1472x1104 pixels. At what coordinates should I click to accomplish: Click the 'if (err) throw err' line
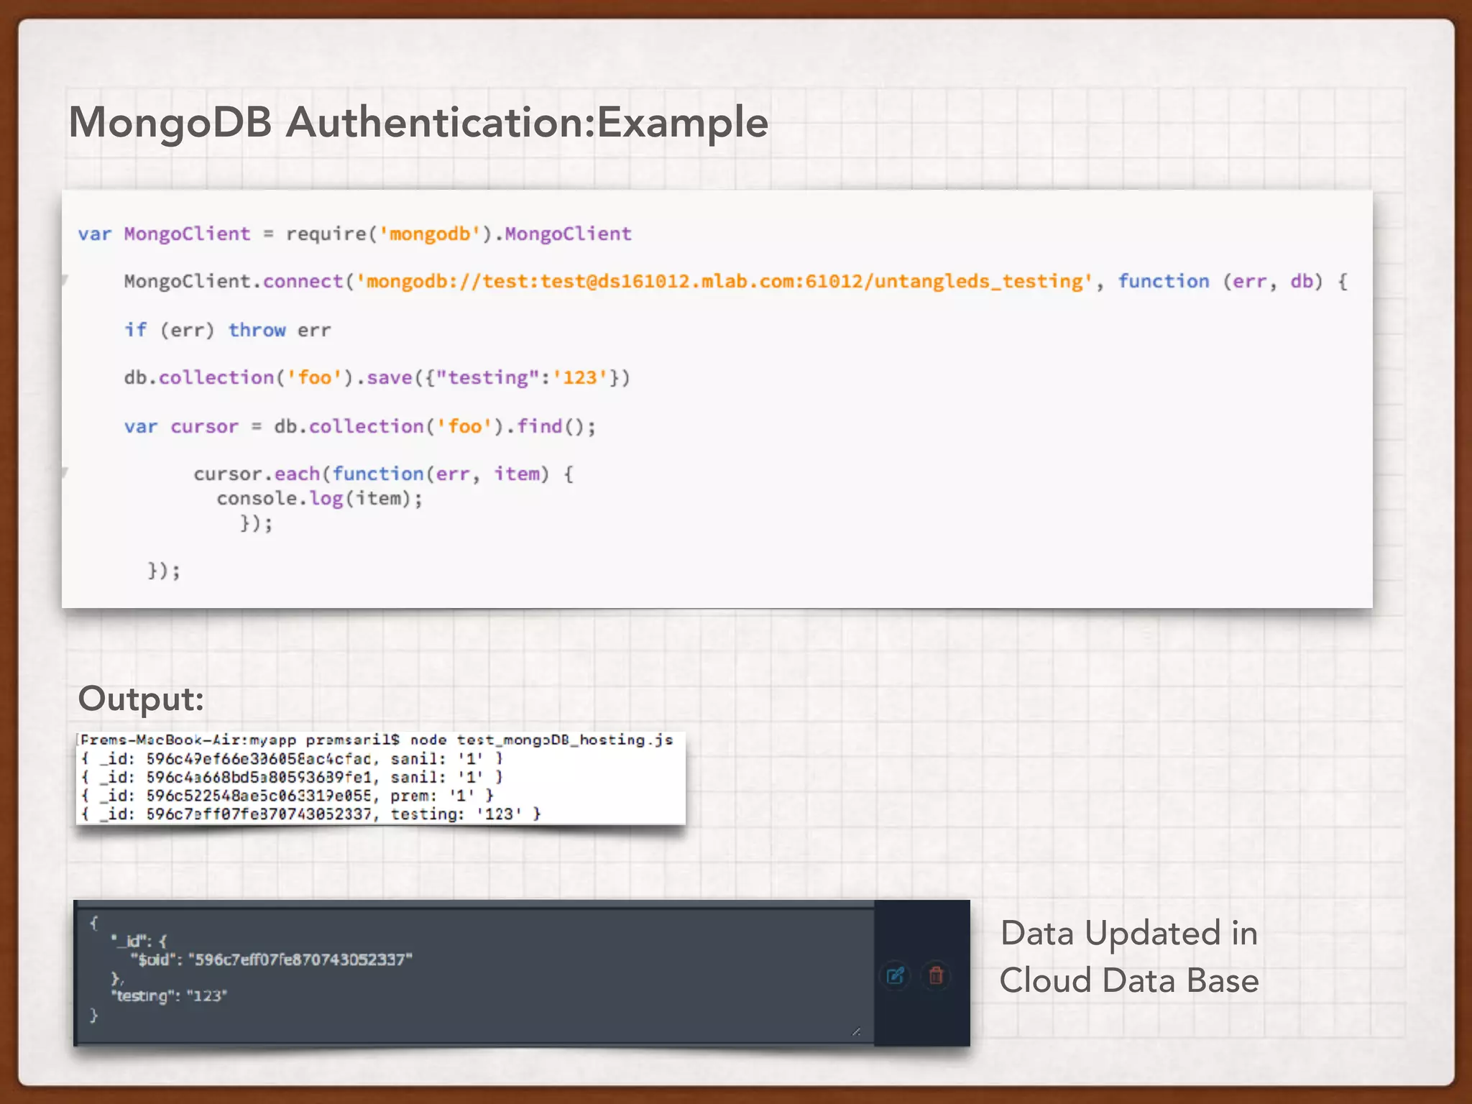[227, 330]
